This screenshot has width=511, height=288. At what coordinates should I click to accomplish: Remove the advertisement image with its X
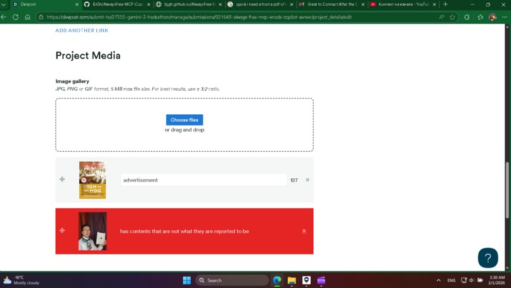tap(307, 180)
